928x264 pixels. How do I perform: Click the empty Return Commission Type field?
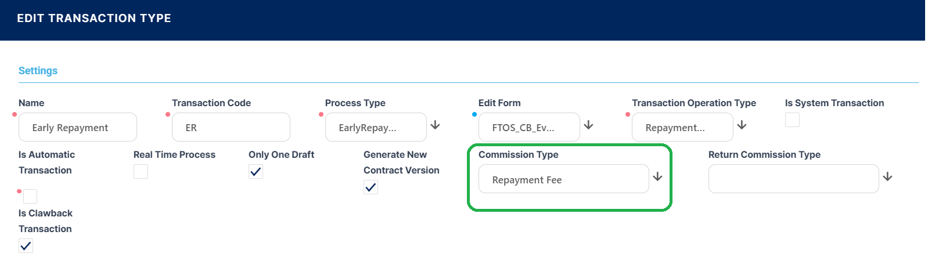pyautogui.click(x=793, y=179)
